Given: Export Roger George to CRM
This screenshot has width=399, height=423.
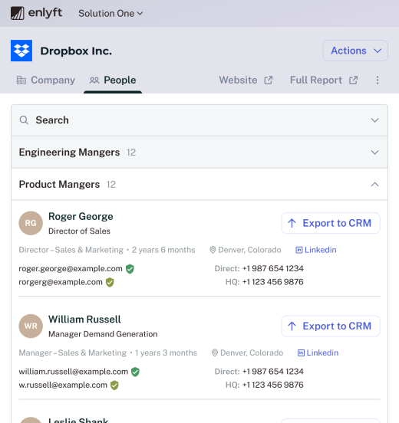Looking at the screenshot, I should click(331, 223).
